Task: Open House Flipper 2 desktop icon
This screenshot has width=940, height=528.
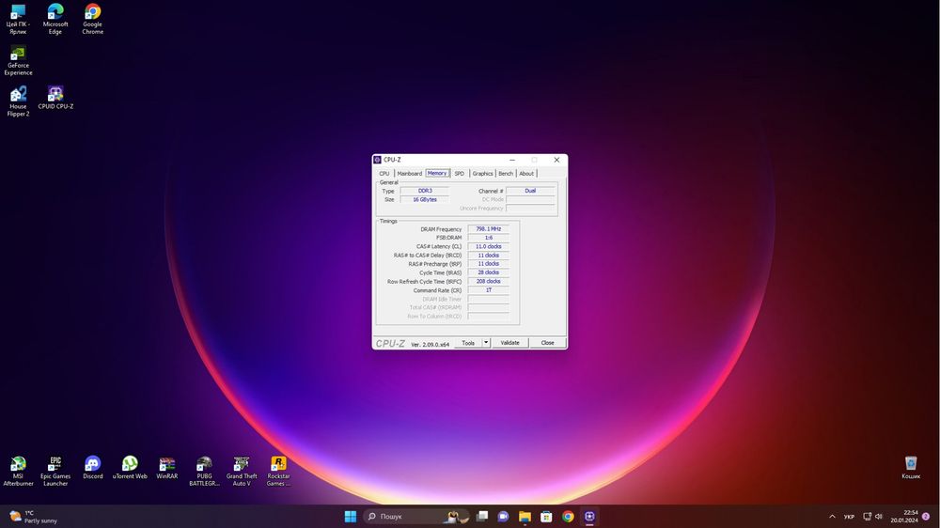Action: 18,94
